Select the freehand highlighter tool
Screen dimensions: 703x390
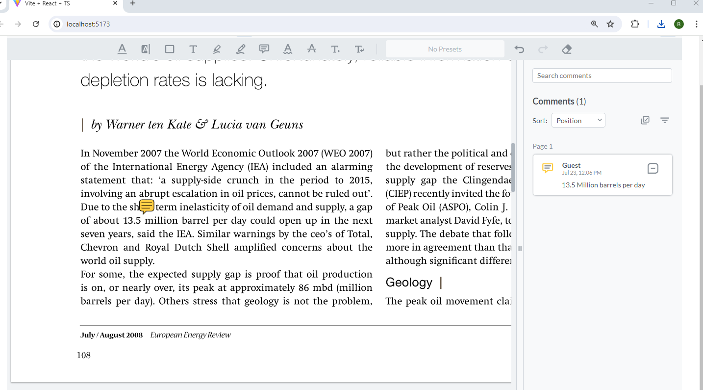217,49
